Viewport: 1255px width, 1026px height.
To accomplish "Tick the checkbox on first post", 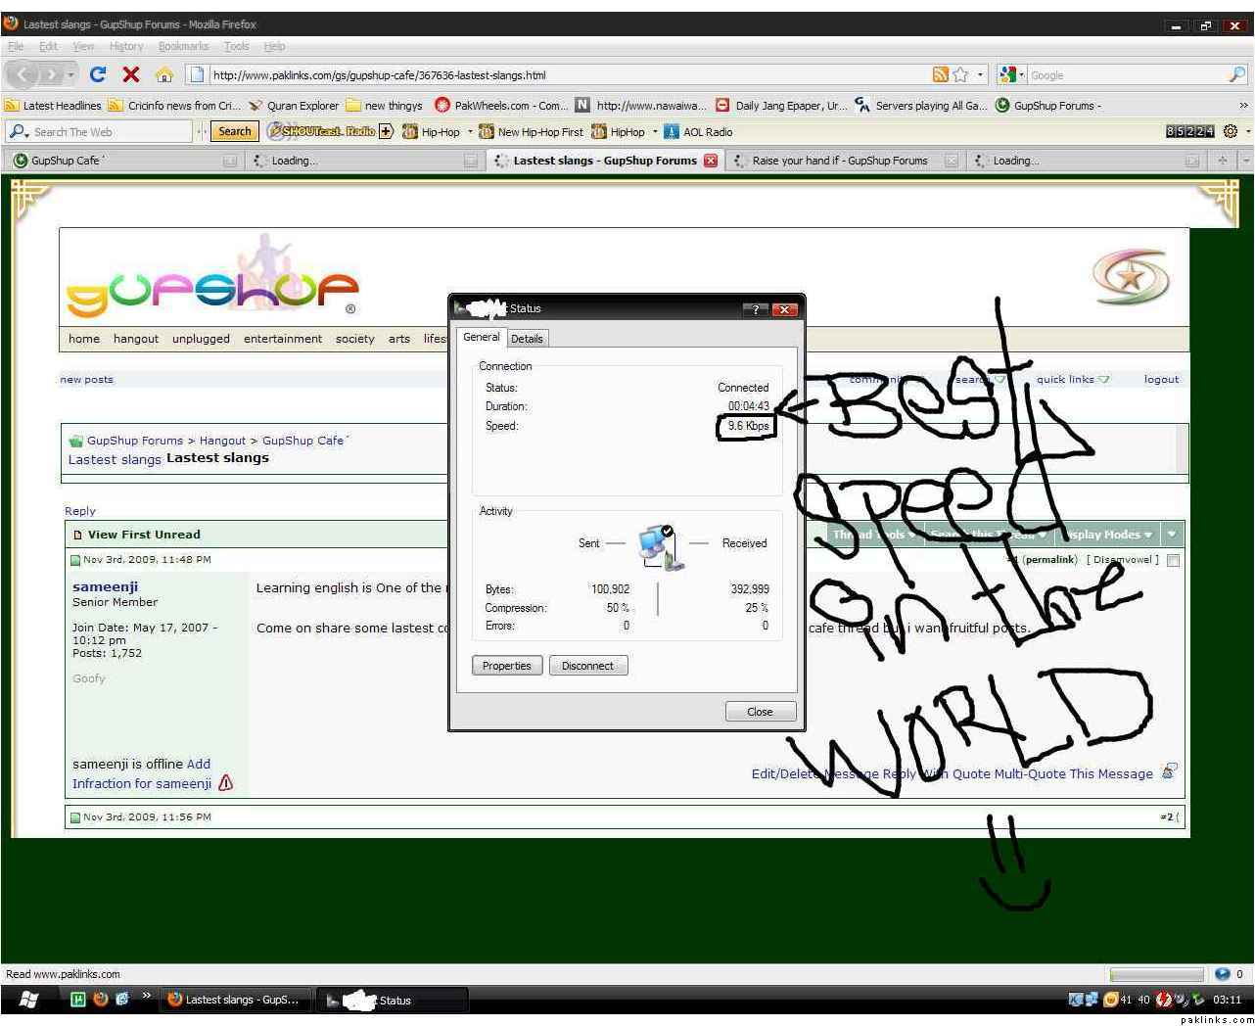I will click(x=1173, y=560).
